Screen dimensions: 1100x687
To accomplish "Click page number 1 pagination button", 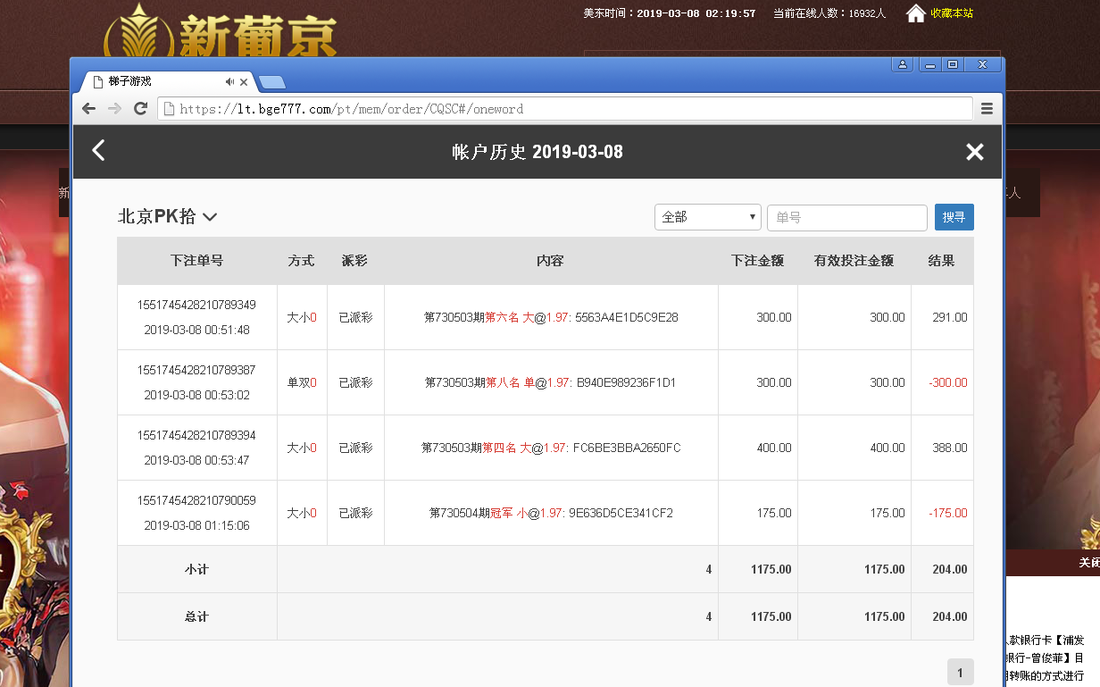I will tap(960, 673).
